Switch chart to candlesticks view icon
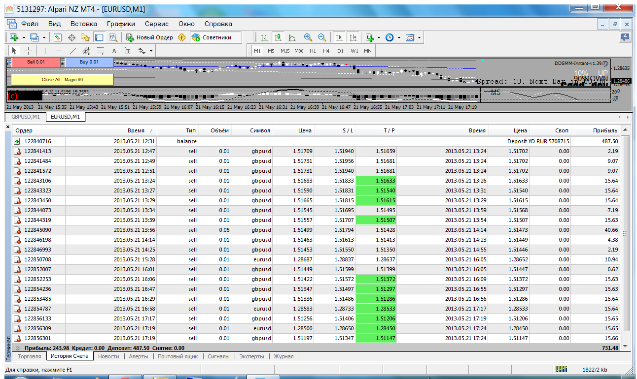 [x=278, y=37]
